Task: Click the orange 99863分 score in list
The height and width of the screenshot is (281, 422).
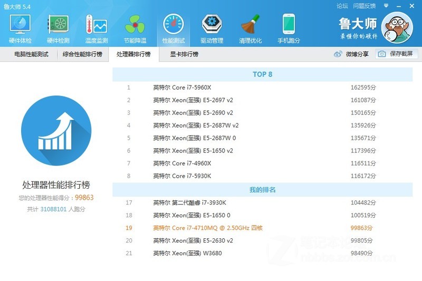Action: pyautogui.click(x=361, y=228)
